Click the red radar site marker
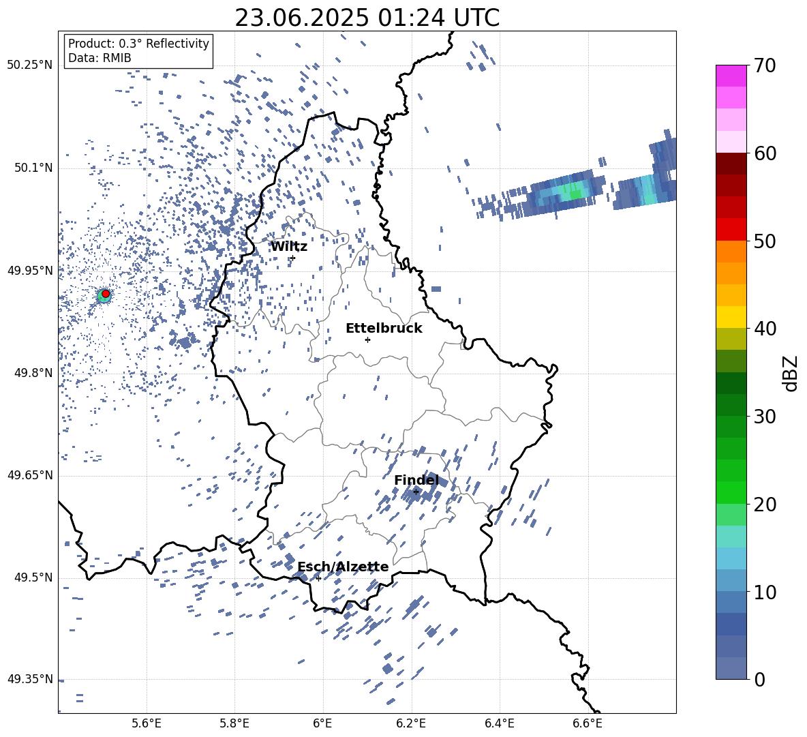 tap(106, 294)
